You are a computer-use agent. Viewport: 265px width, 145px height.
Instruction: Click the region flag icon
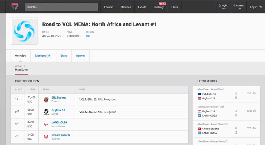point(88,36)
